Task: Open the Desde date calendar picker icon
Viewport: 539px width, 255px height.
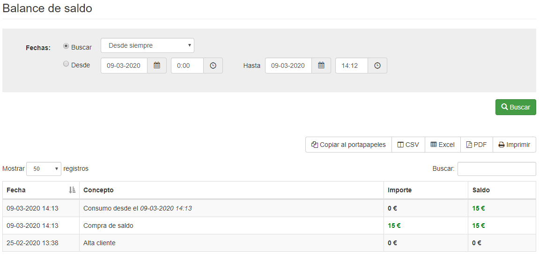Action: [x=157, y=66]
